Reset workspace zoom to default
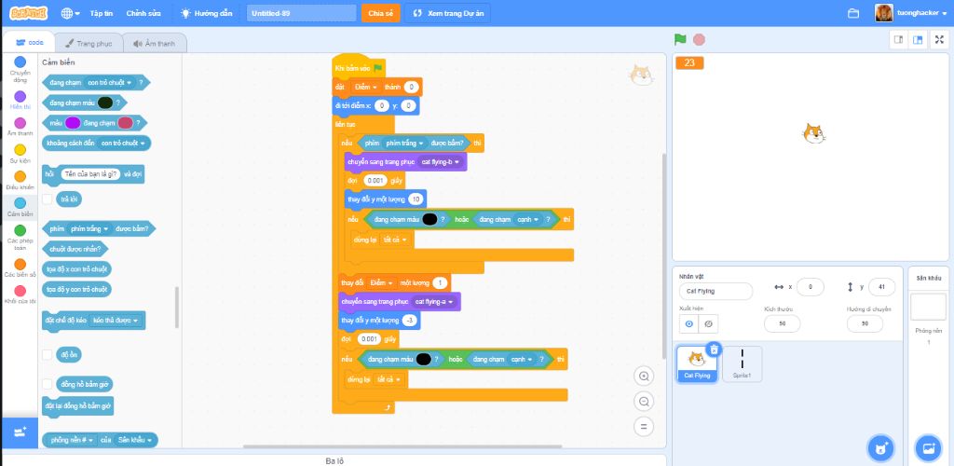Viewport: 954px width, 466px height. (644, 426)
